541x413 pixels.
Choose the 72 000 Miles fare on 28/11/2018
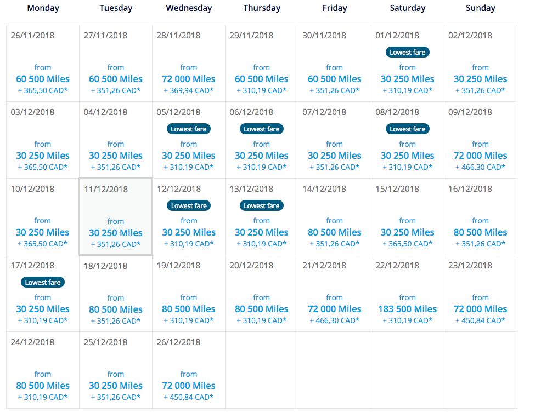coord(189,79)
